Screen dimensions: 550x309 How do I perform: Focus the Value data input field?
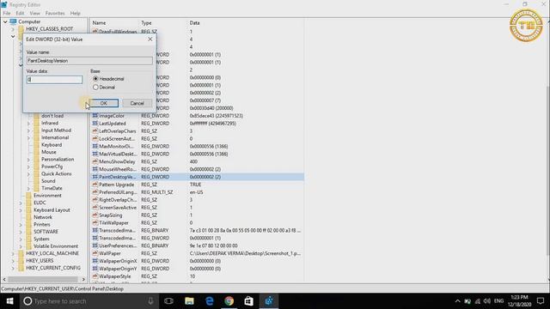[x=54, y=80]
